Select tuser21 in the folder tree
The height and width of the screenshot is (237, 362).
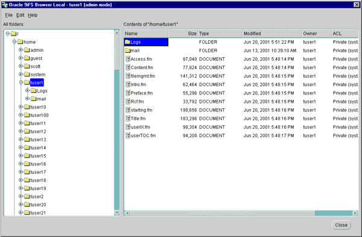point(38,213)
